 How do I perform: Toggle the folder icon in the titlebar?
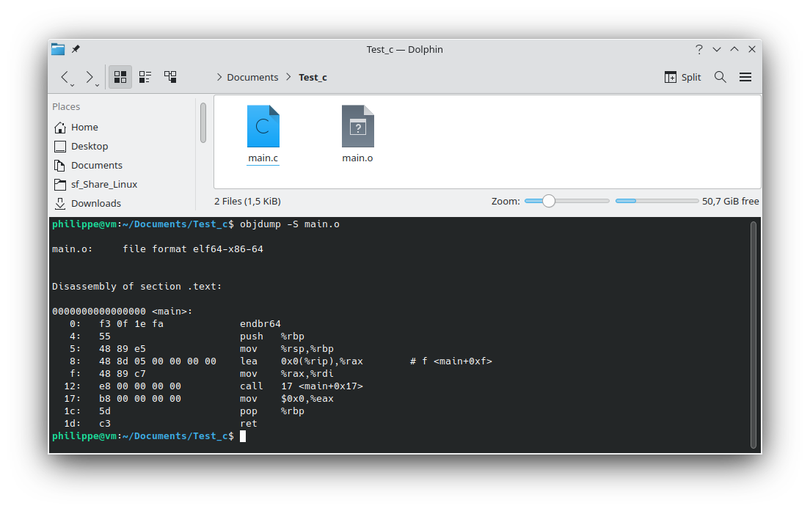click(57, 48)
